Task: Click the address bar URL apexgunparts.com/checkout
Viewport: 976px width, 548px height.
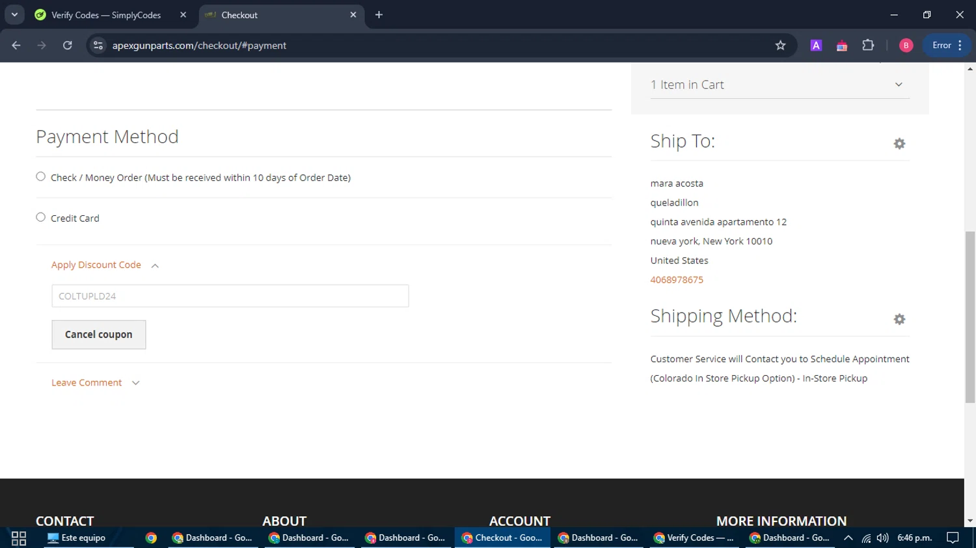Action: (x=199, y=46)
